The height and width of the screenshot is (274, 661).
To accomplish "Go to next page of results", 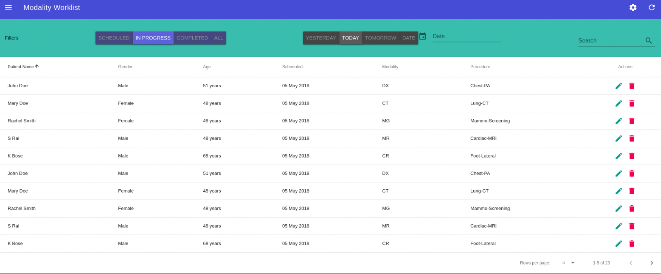I will pyautogui.click(x=651, y=263).
